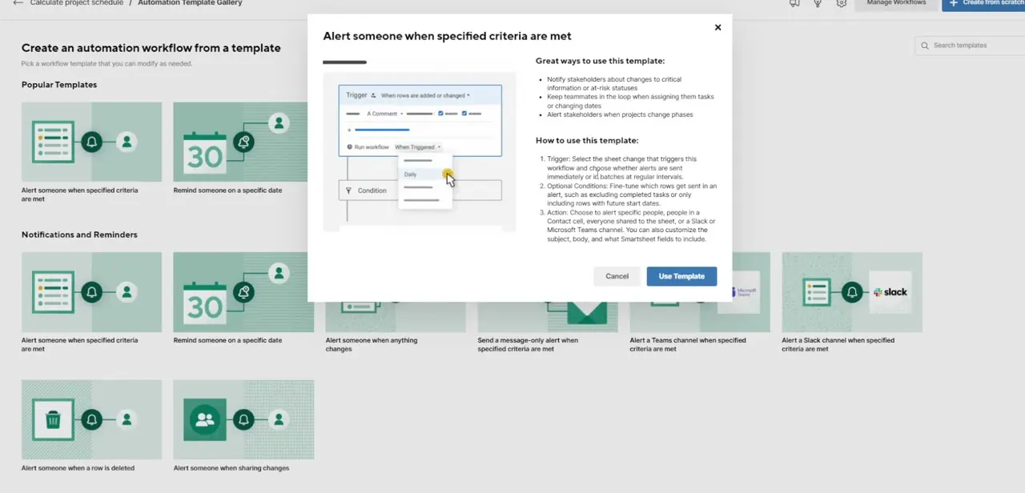
Task: Click the Notifications and Reminders section heading
Action: tap(79, 234)
